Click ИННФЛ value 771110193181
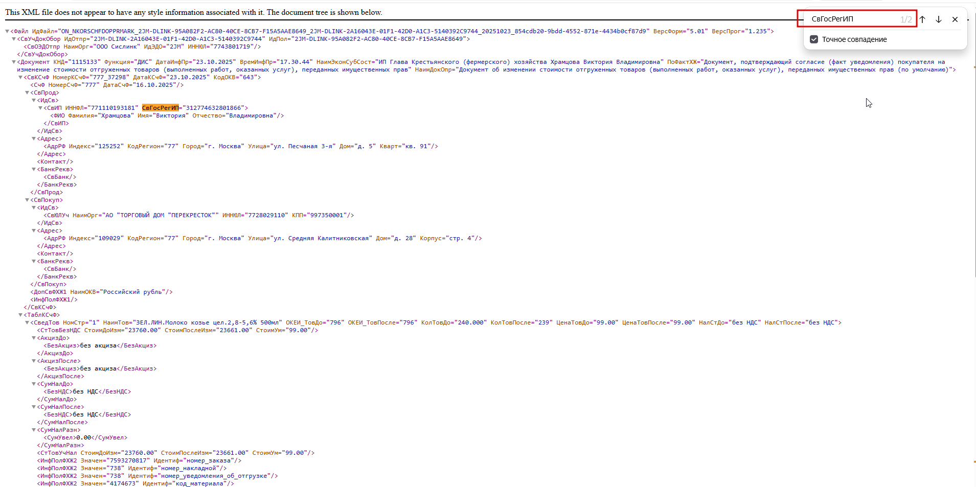The width and height of the screenshot is (976, 487). 113,108
